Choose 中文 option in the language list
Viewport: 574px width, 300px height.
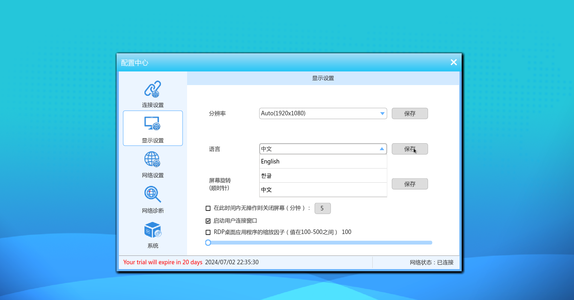click(x=323, y=190)
